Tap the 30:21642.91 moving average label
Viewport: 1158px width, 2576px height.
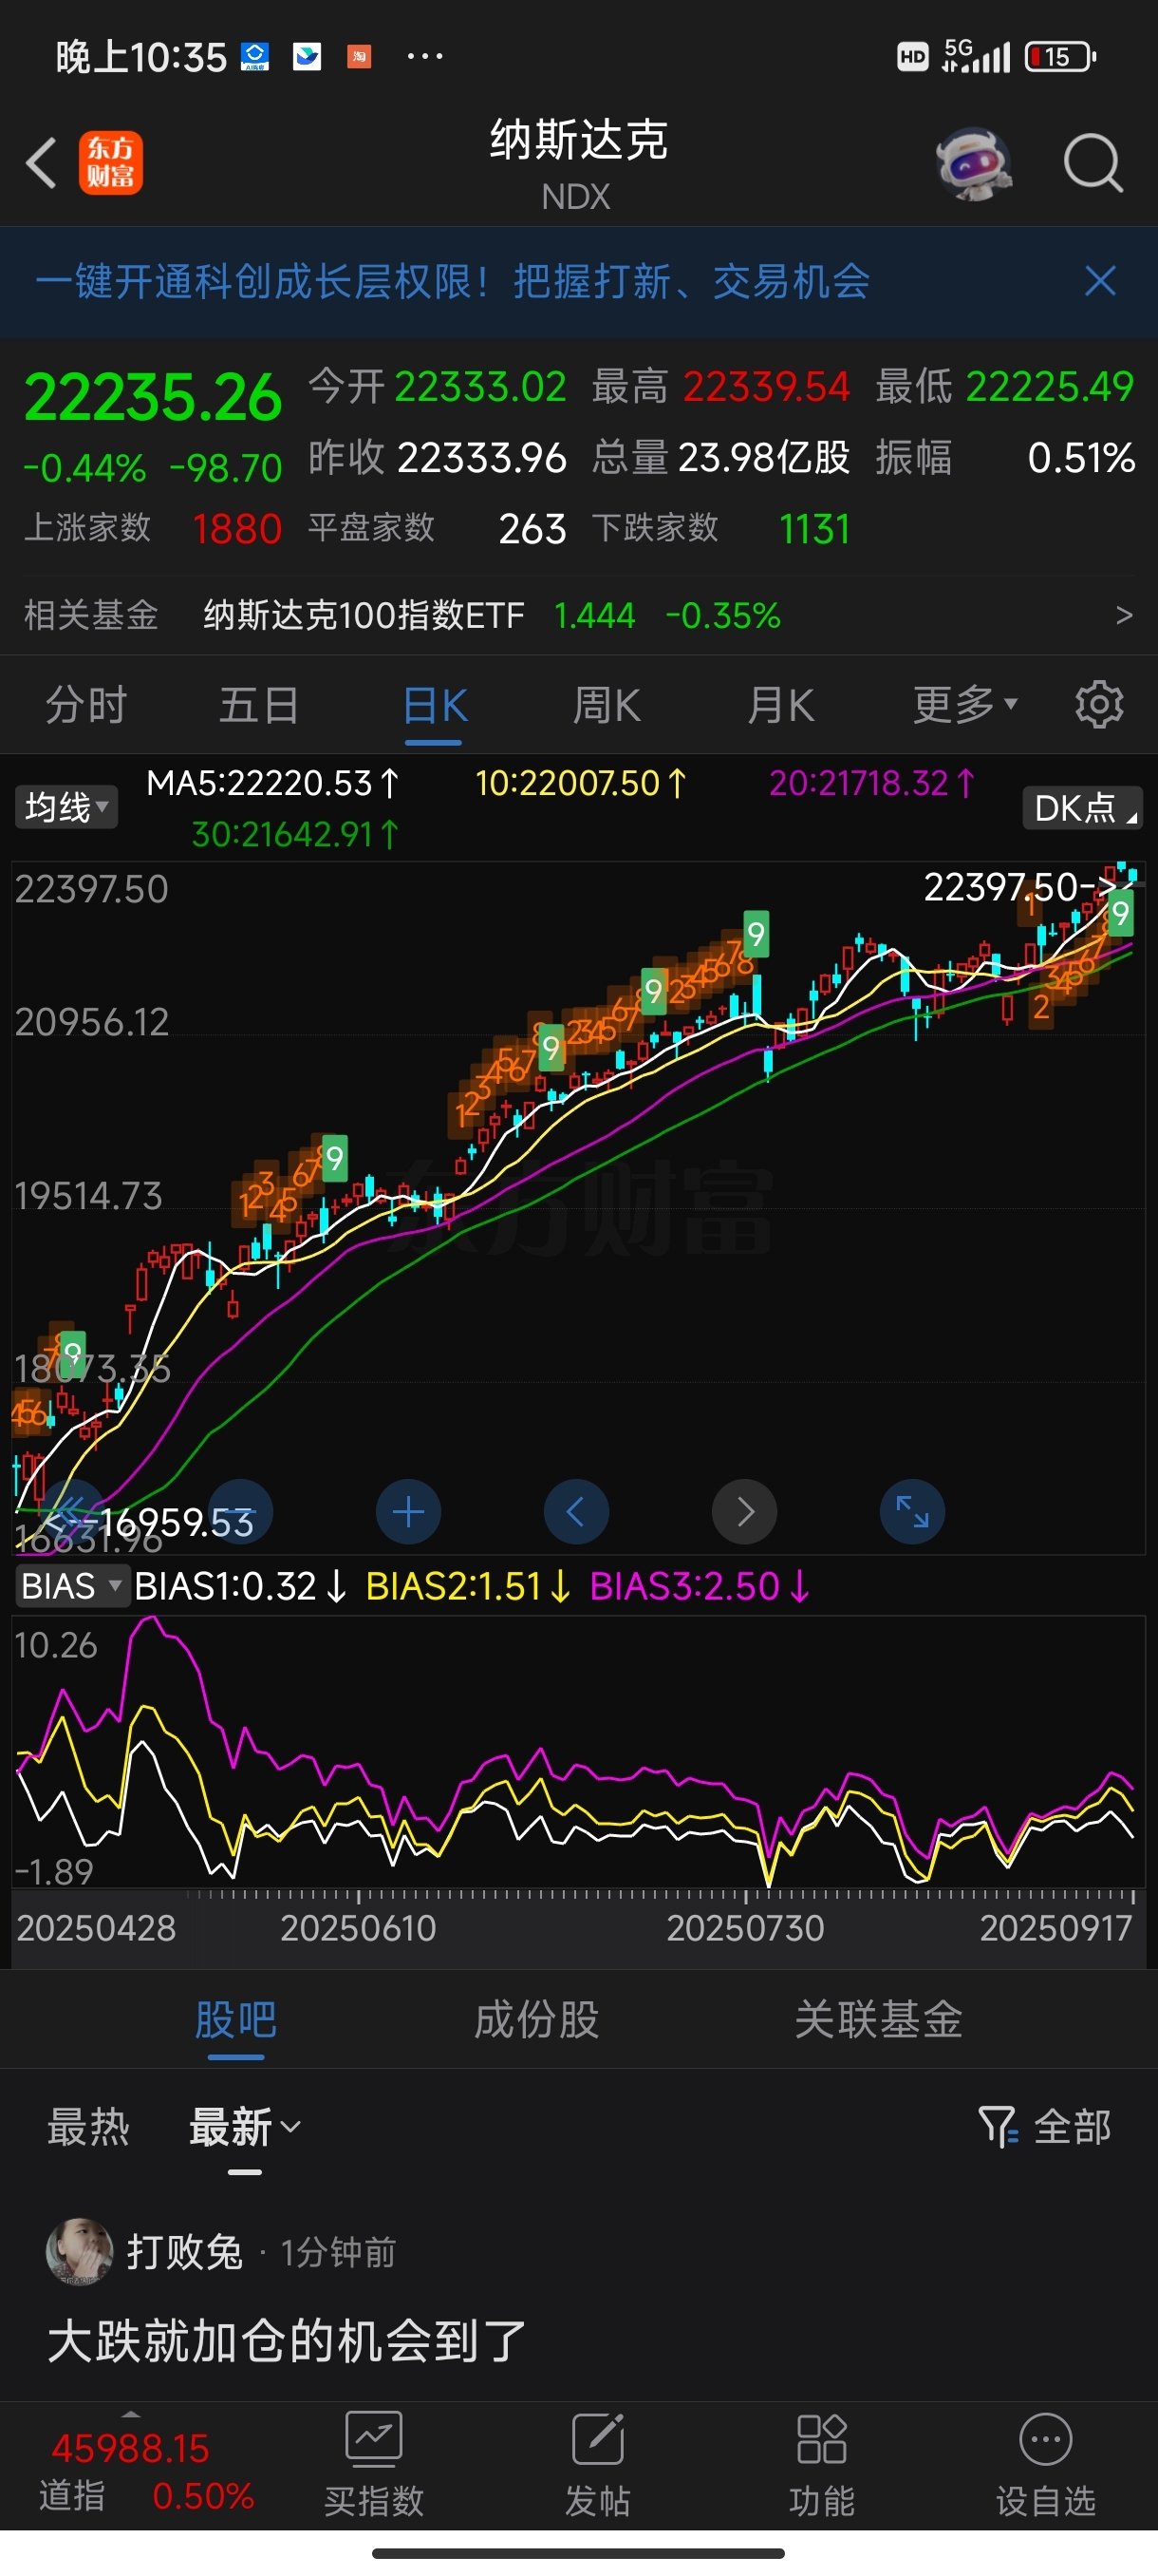296,834
